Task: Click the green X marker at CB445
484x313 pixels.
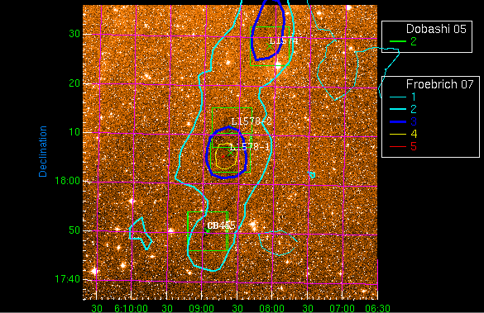Action: tap(207, 230)
